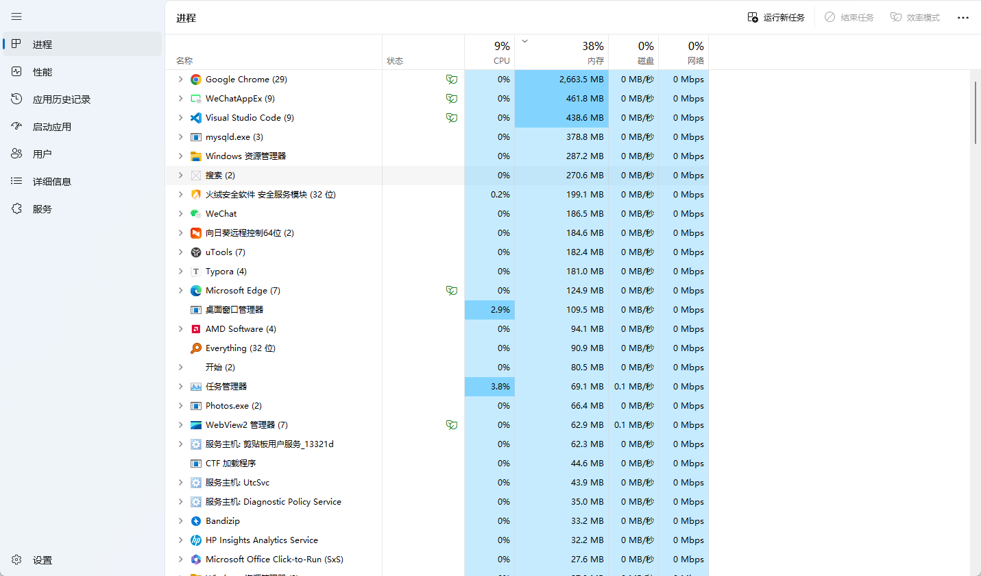Open the 用户 page
This screenshot has width=981, height=576.
[x=82, y=154]
